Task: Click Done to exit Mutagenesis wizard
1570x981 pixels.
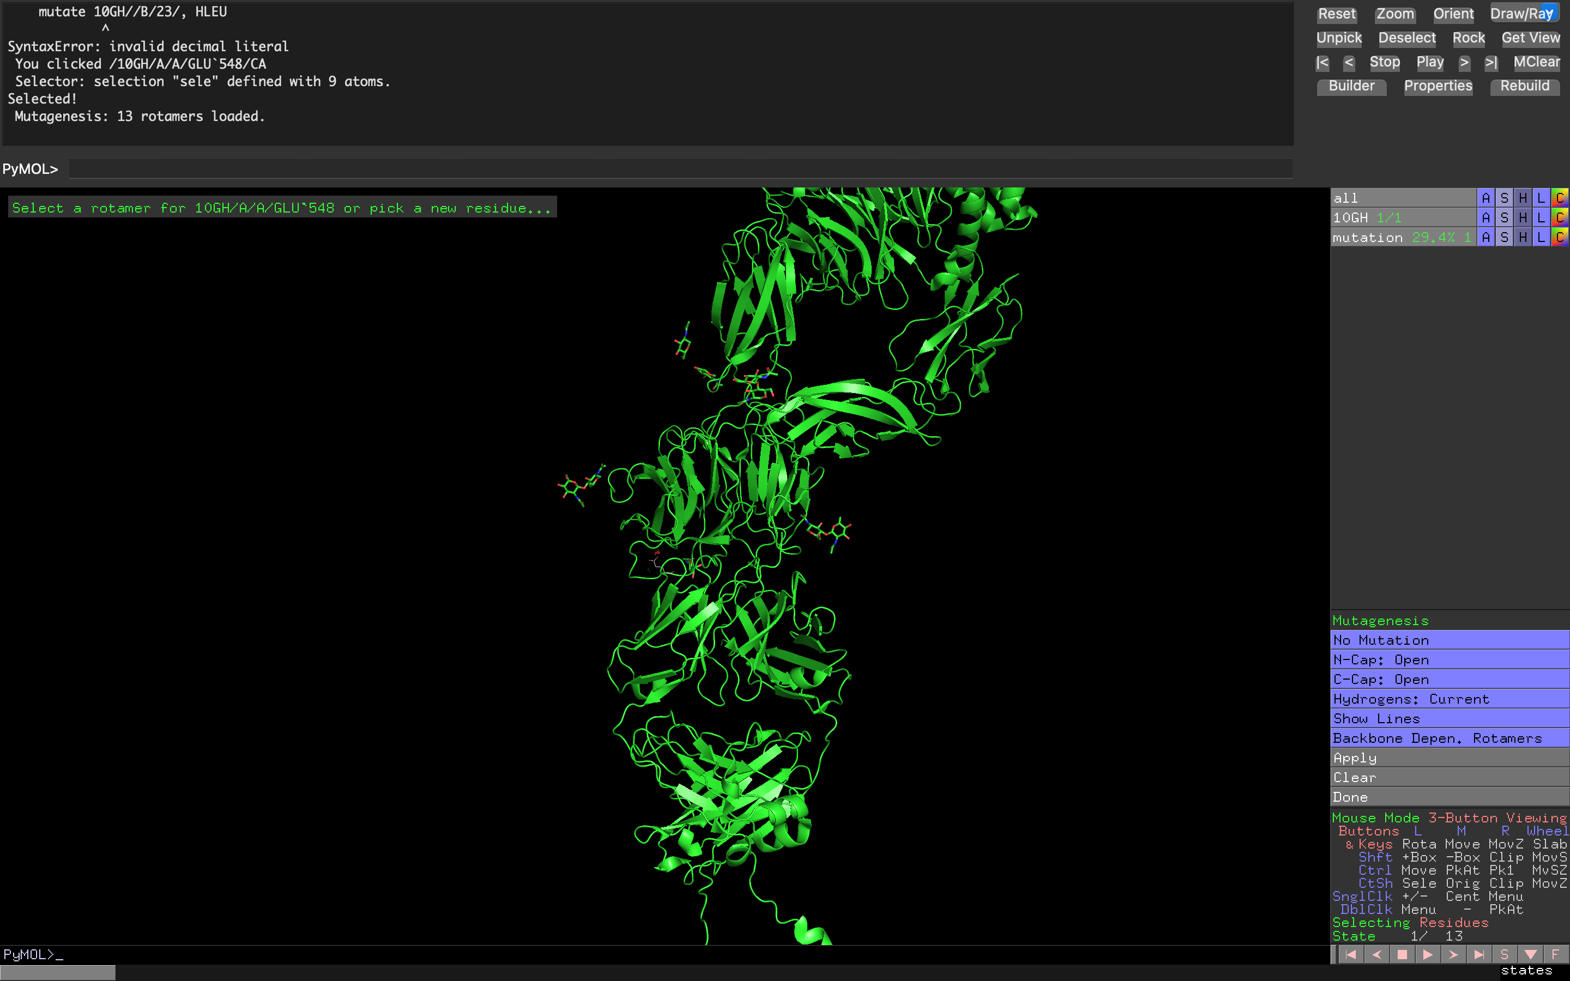Action: [1450, 797]
